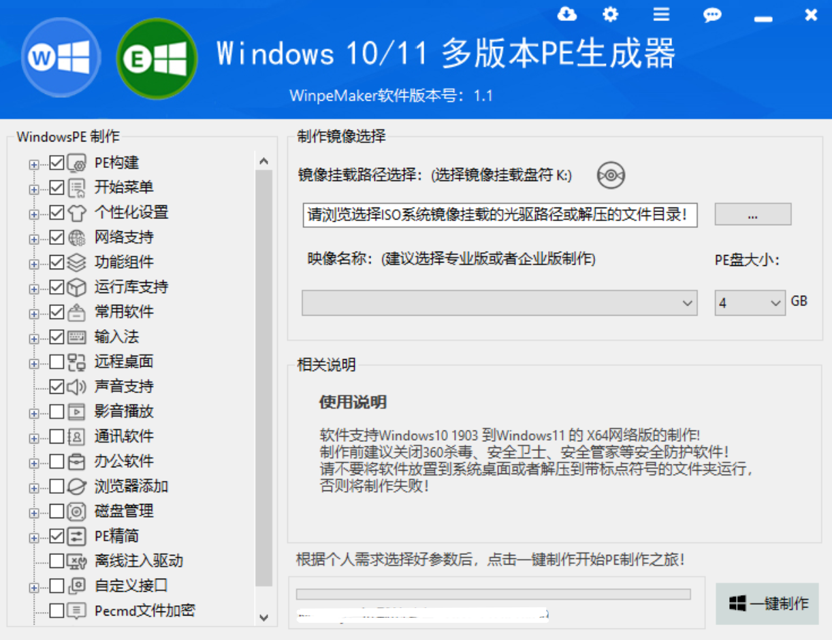Expand the 功能组件 tree node
This screenshot has width=832, height=640.
(33, 263)
